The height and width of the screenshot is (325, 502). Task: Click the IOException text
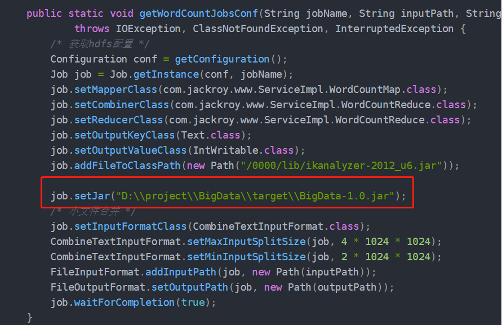click(148, 29)
